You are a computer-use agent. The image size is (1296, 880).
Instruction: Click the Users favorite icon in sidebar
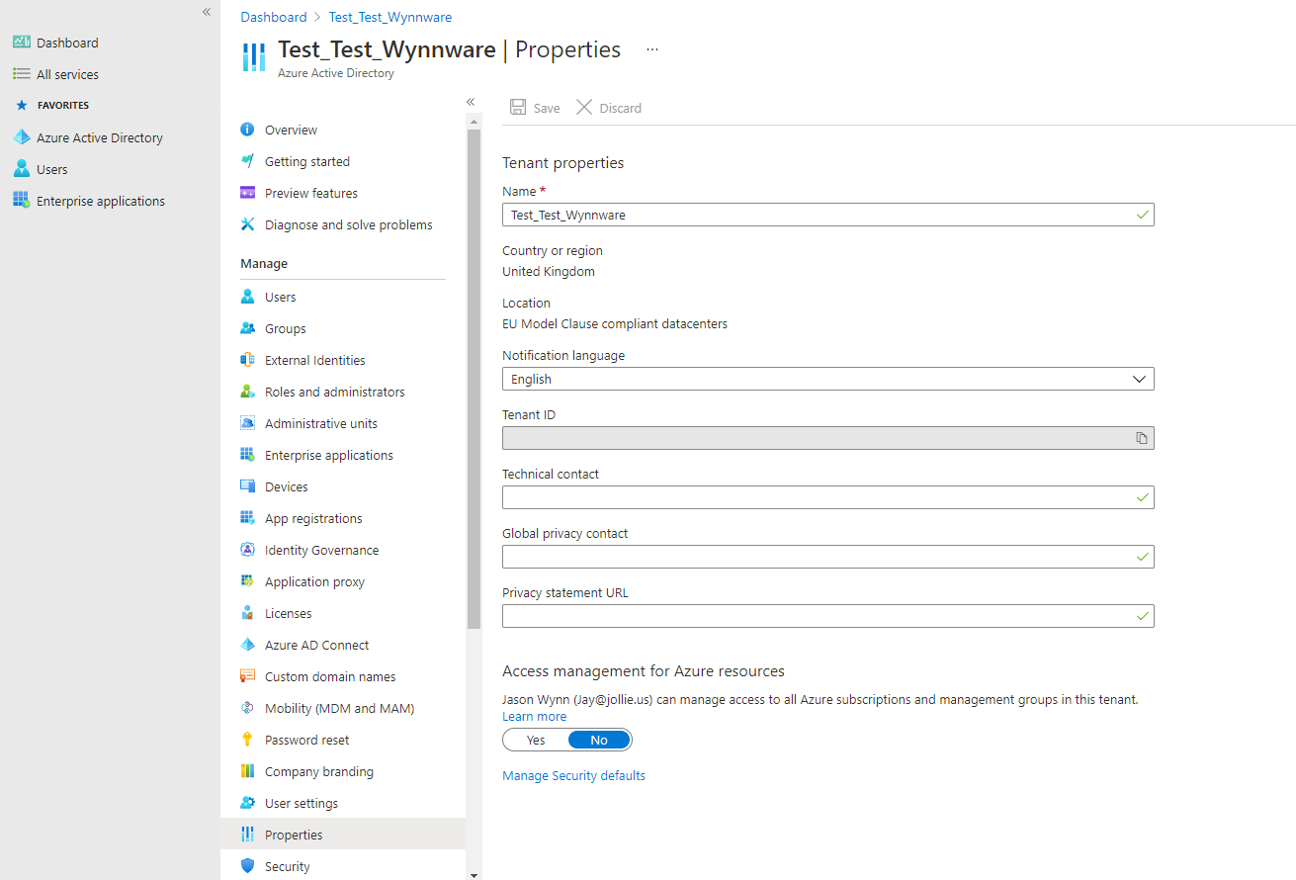(x=21, y=169)
